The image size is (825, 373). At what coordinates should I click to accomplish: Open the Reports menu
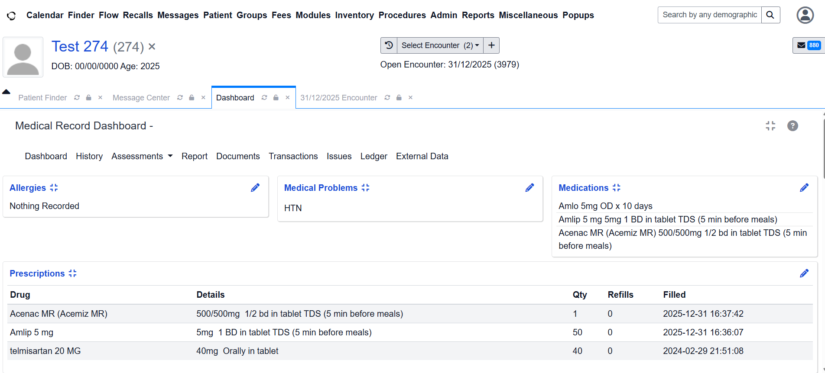(477, 15)
